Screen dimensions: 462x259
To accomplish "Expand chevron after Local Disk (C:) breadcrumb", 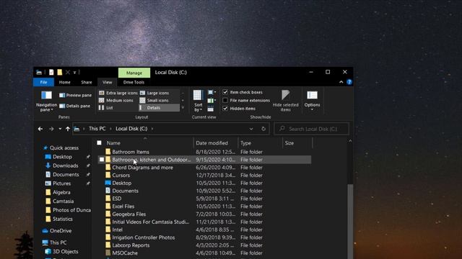I will [152, 129].
